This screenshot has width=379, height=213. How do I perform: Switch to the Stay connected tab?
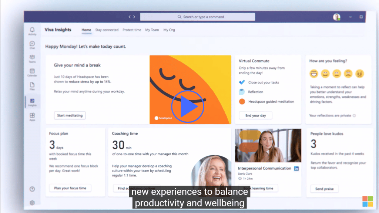click(x=107, y=30)
